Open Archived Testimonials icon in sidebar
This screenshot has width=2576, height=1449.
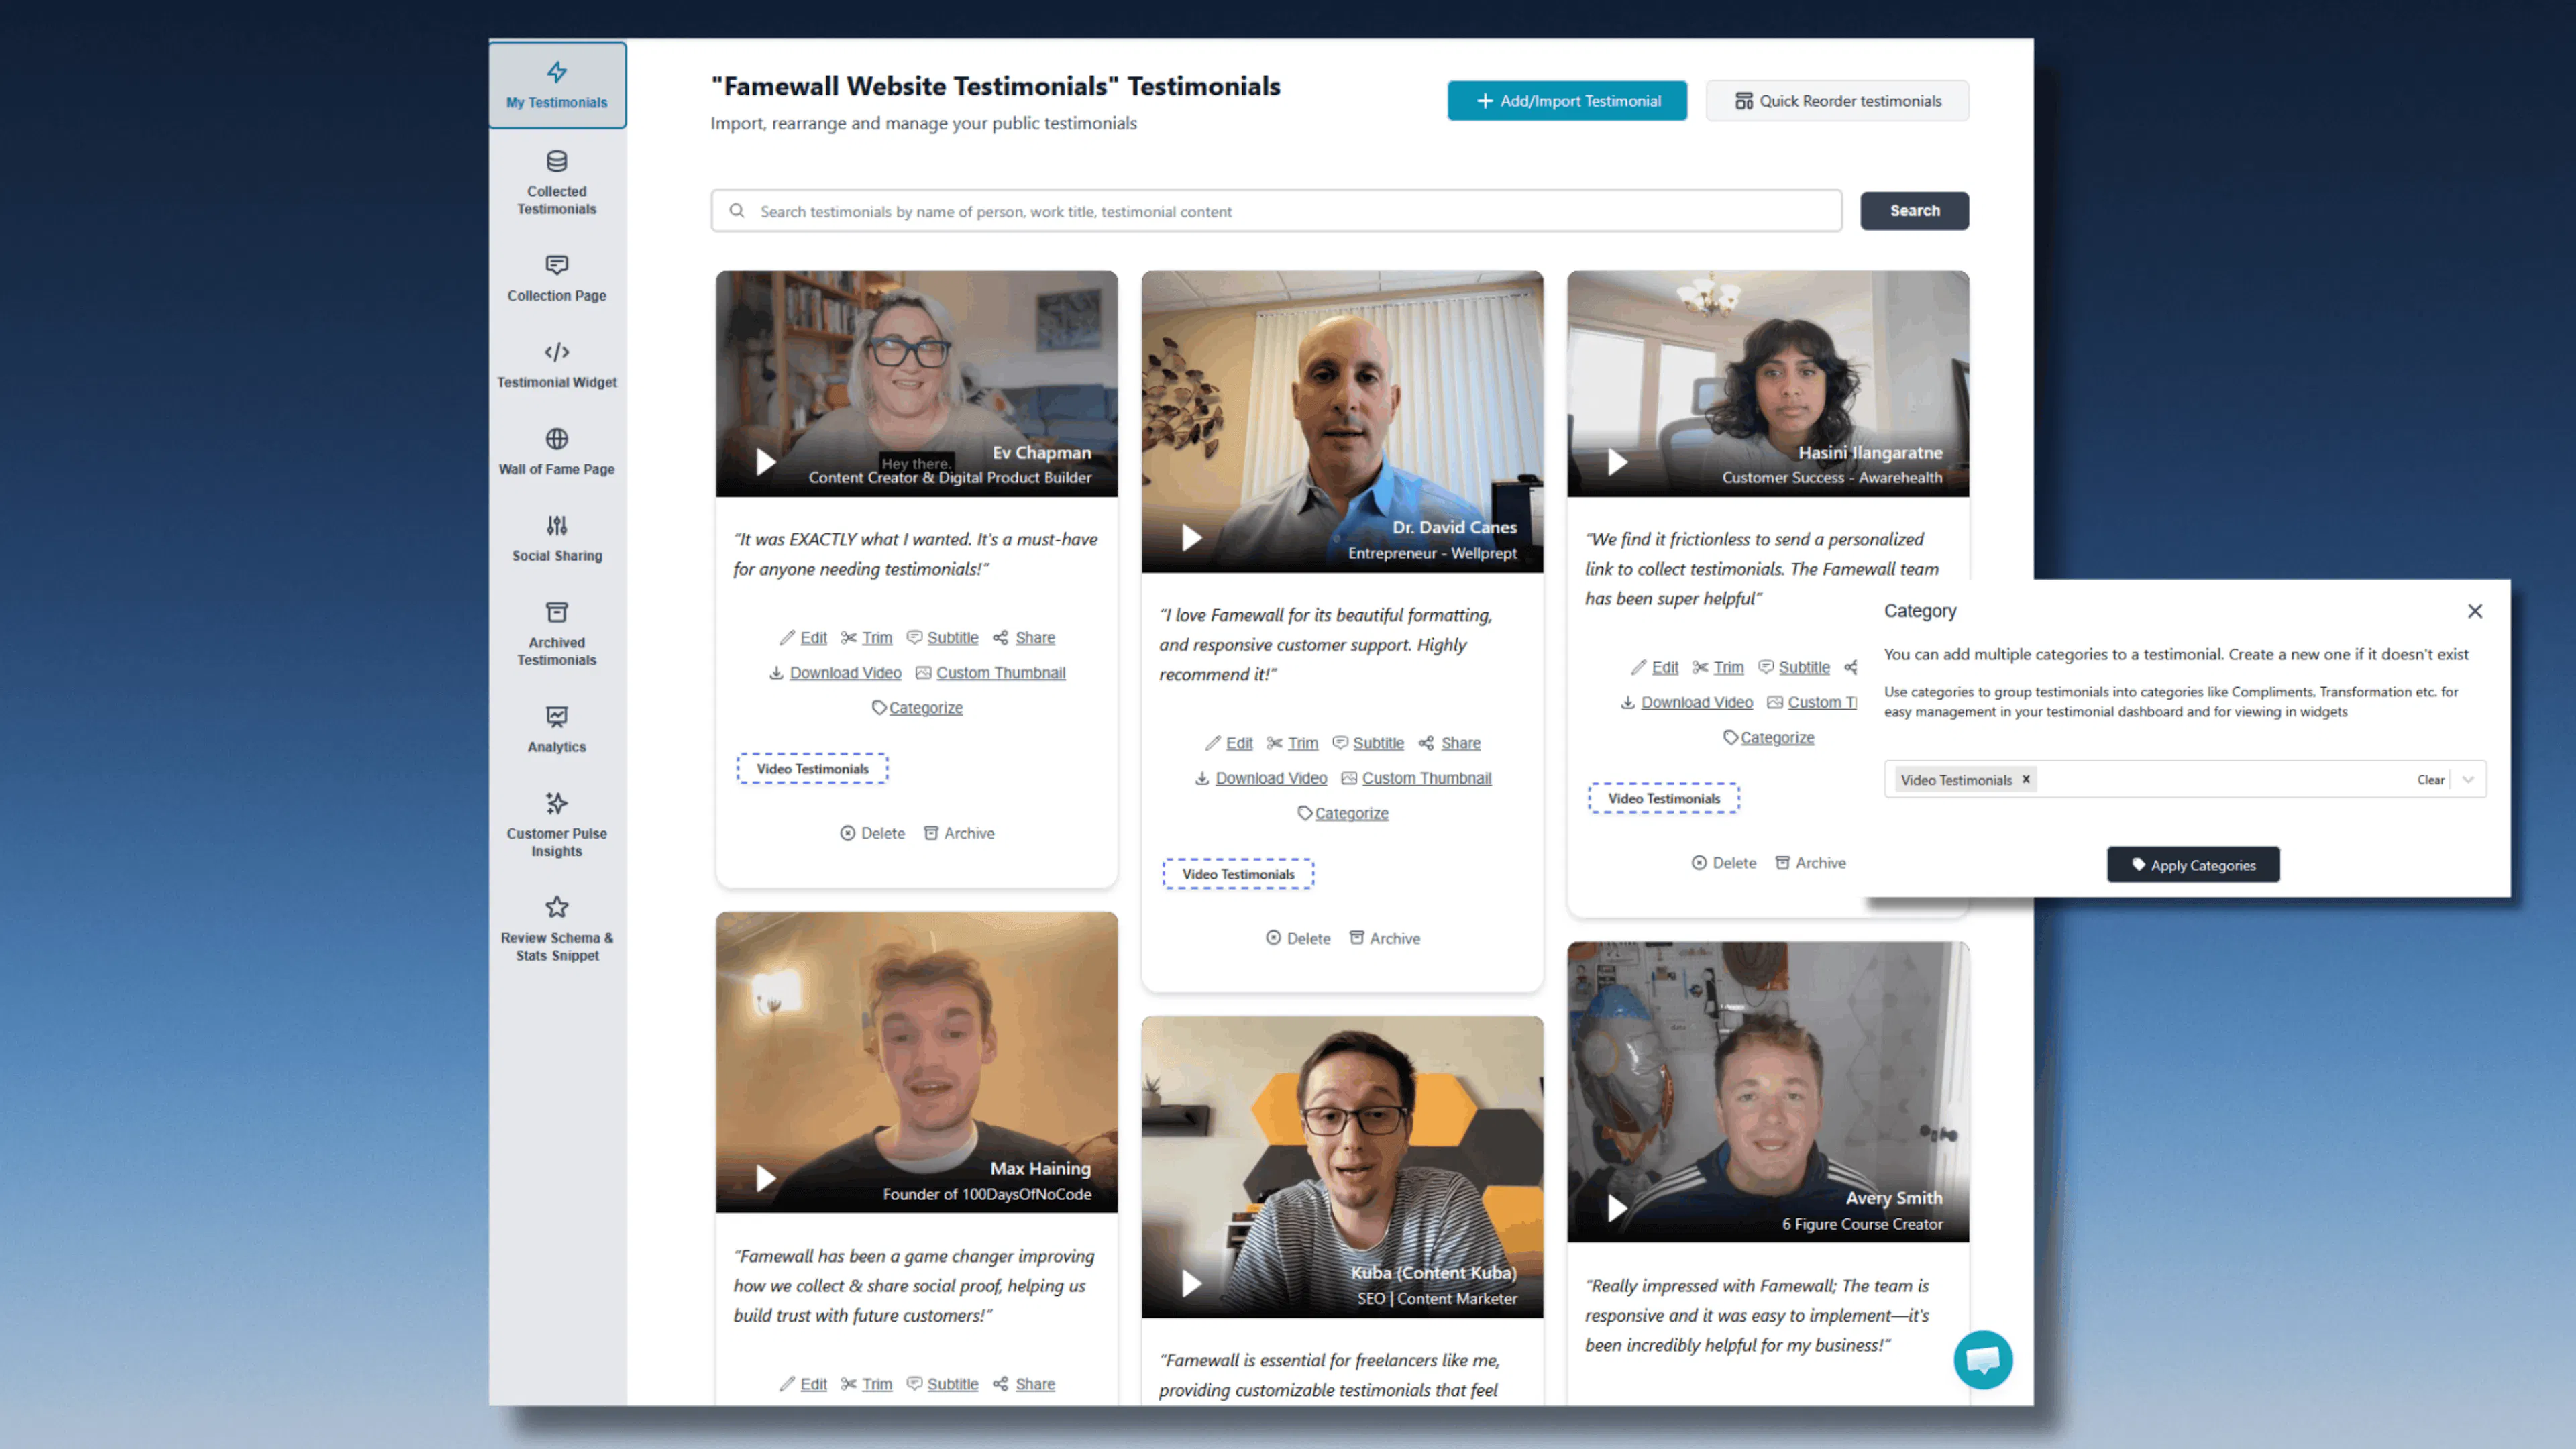pos(557,612)
